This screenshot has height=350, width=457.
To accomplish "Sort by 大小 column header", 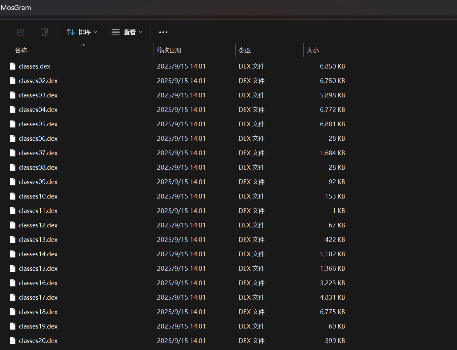I will coord(313,50).
